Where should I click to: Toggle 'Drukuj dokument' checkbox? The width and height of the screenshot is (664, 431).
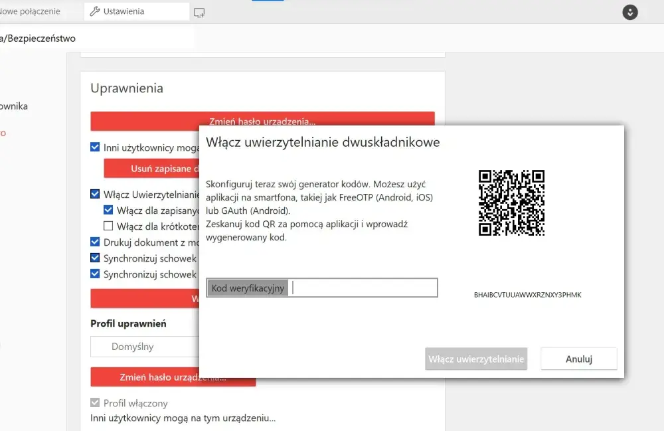pos(95,242)
